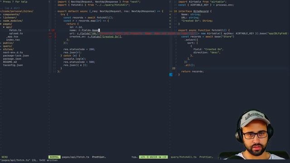
Task: Click 'pages/api/fetch.ts' in the statusline
Action: [x=76, y=157]
